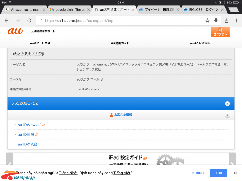Click the orange ログアウト logout button
Screen dimensions: 242x181
(x=220, y=32)
